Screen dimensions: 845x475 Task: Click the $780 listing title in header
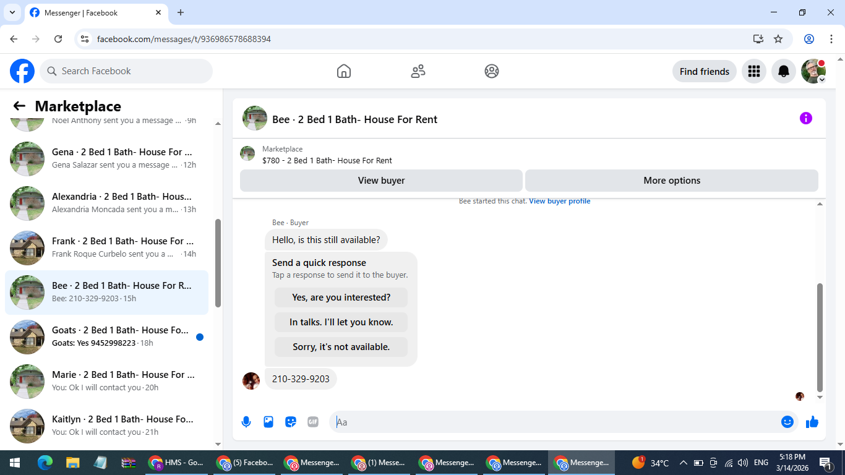pos(327,160)
